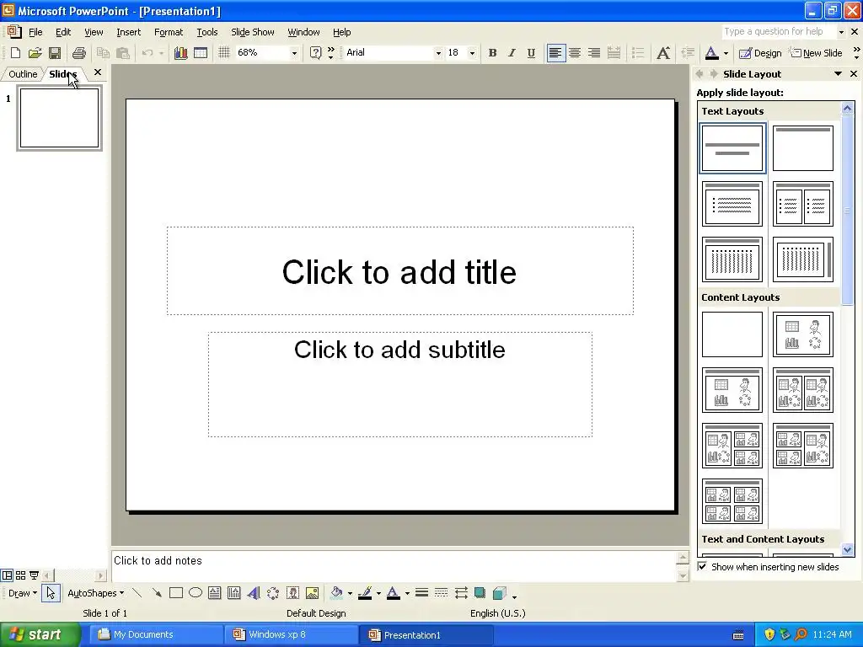The image size is (863, 647).
Task: Insert a table with the table icon
Action: pyautogui.click(x=201, y=53)
